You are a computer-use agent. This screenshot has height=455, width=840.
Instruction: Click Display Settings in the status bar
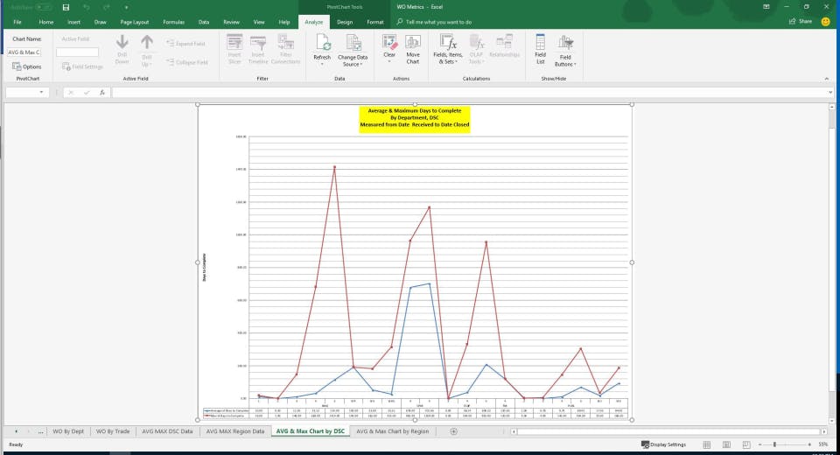pos(664,444)
